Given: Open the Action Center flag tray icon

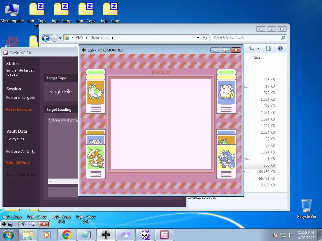Looking at the screenshot, I should tap(275, 235).
